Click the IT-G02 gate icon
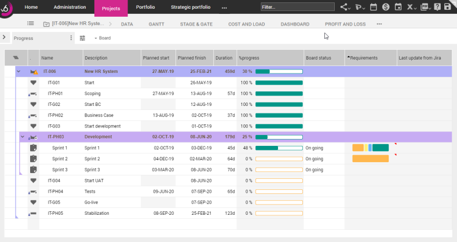457x242 pixels. (x=34, y=104)
